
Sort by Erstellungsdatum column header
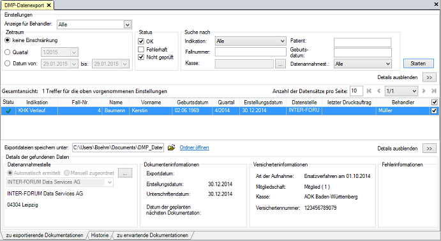coord(263,102)
